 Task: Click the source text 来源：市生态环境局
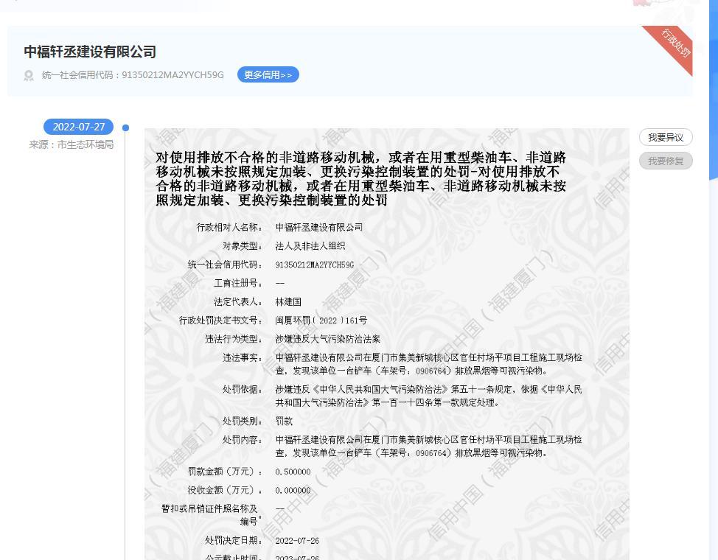point(72,144)
